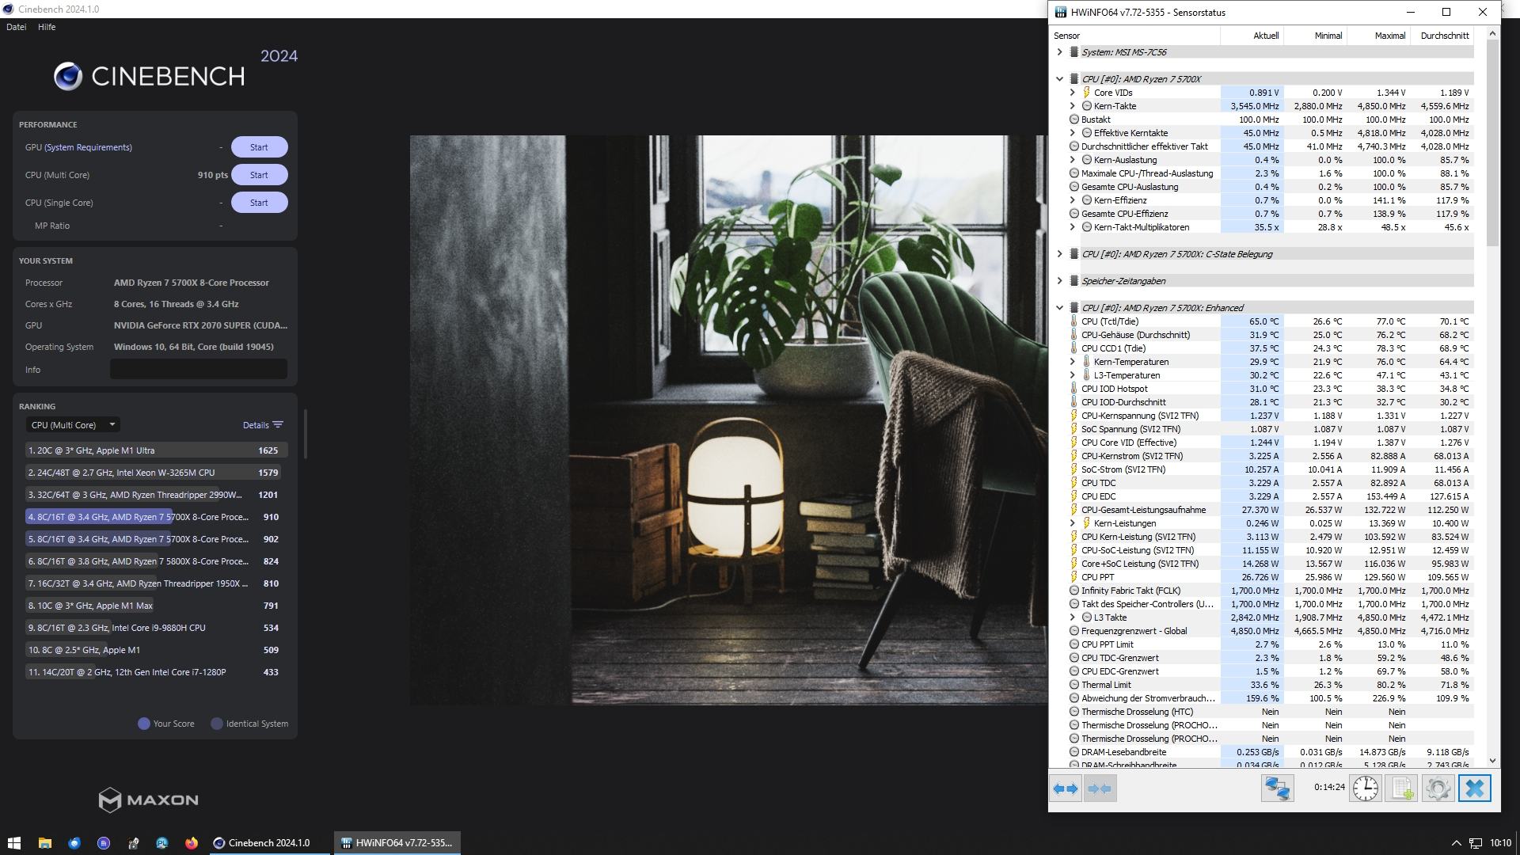Select Apple M1 Ultra ranking entry
The height and width of the screenshot is (855, 1520).
pyautogui.click(x=157, y=450)
